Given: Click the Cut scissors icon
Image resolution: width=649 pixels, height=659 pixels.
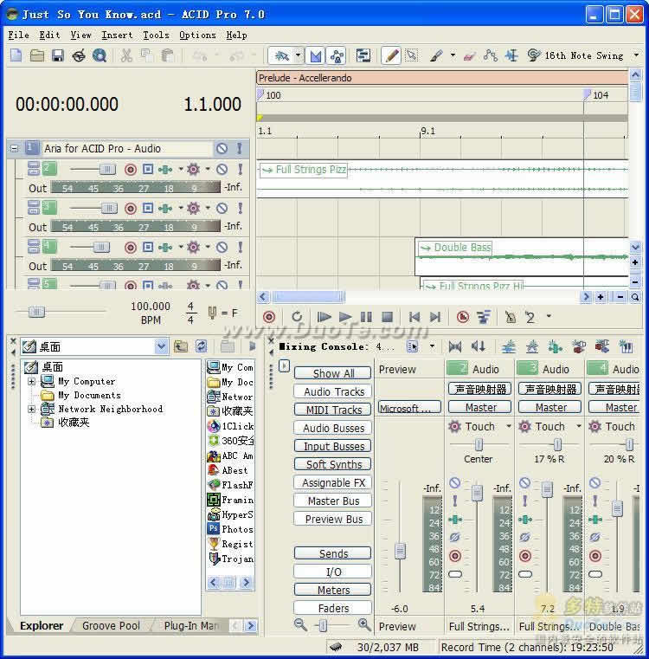Looking at the screenshot, I should point(126,55).
